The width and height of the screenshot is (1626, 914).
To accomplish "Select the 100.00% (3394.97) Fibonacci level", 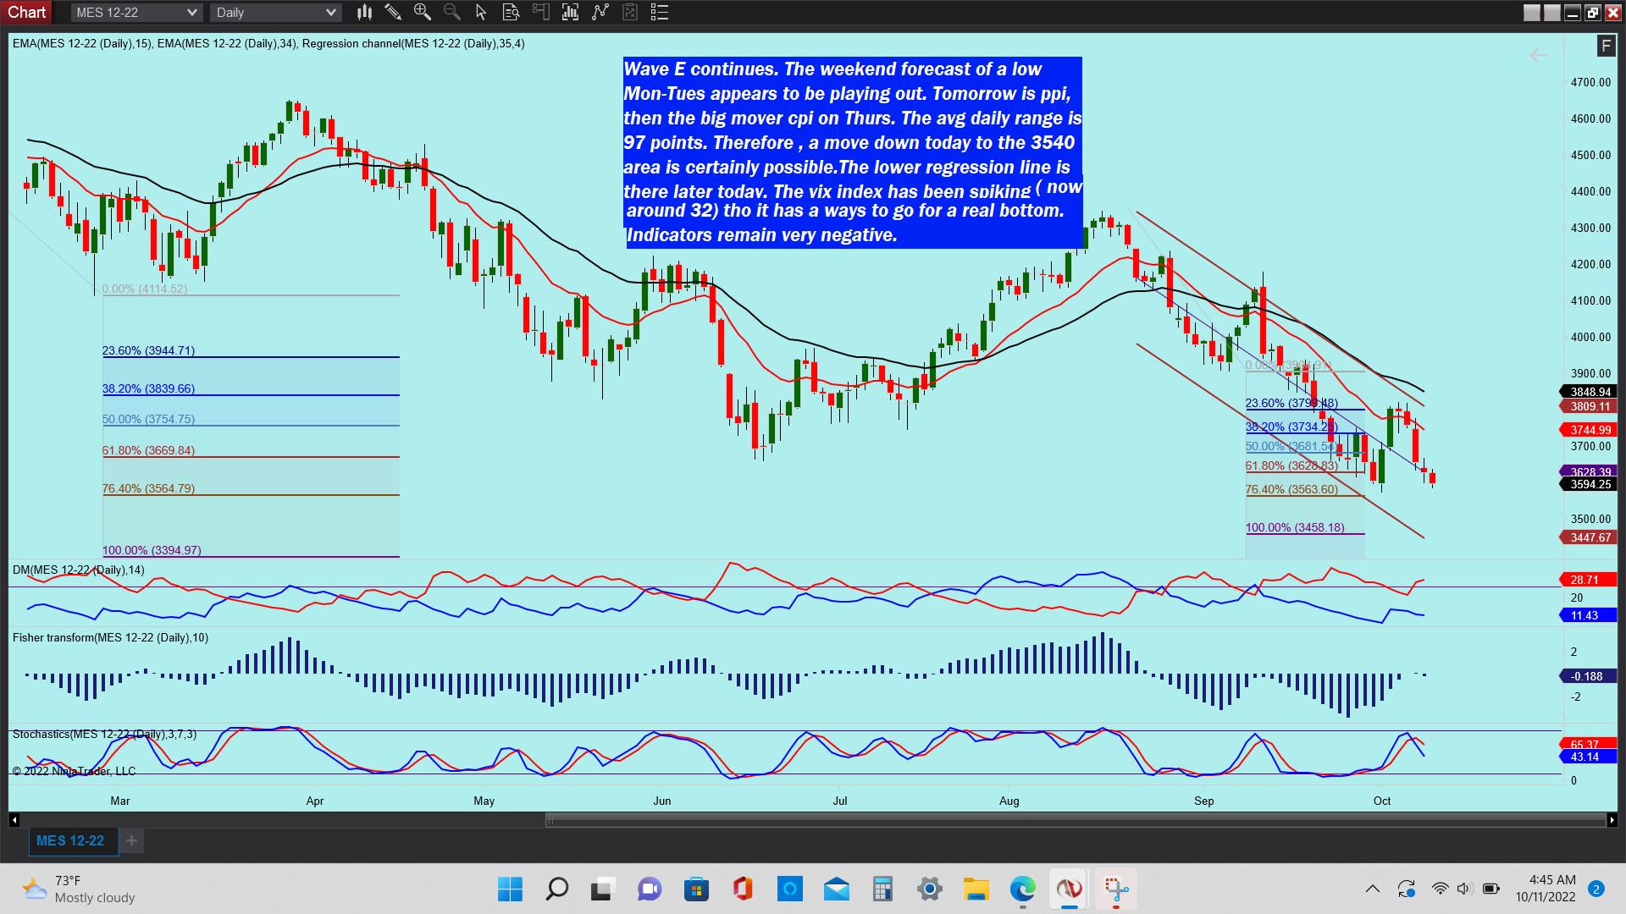I will point(152,550).
